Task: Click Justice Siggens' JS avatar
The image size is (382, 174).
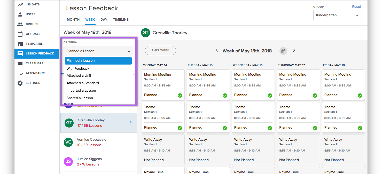Action: click(68, 162)
